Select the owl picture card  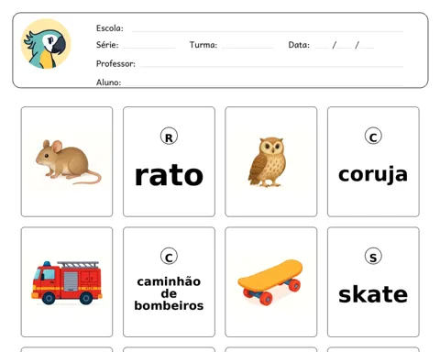tap(271, 161)
